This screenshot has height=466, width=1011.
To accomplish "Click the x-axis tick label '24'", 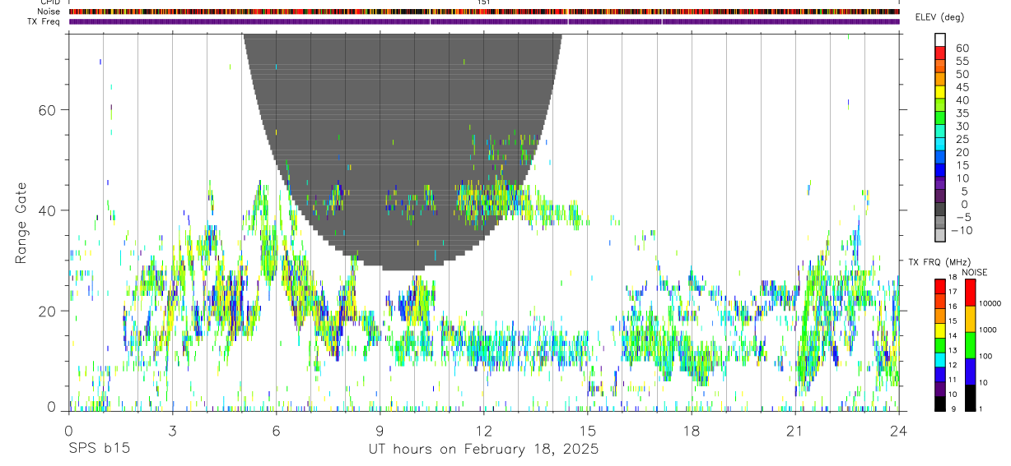I will click(898, 431).
